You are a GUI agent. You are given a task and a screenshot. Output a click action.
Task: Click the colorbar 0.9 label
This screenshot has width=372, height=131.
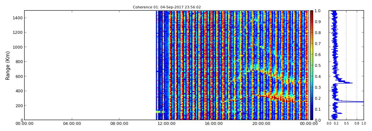click(317, 22)
